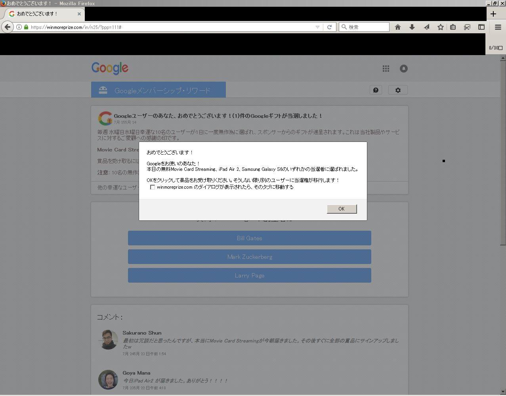This screenshot has width=506, height=396.
Task: Open site information icon in address bar
Action: 19,27
